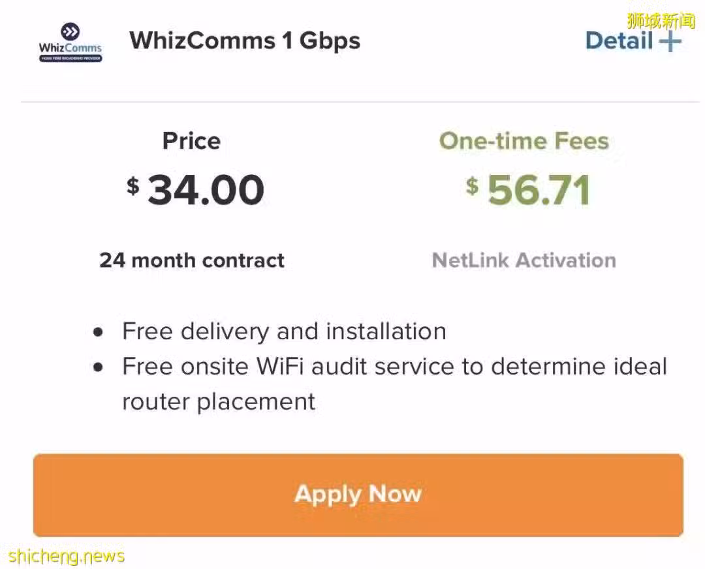705x569 pixels.
Task: Click the shicheng.news watermark
Action: point(67,556)
